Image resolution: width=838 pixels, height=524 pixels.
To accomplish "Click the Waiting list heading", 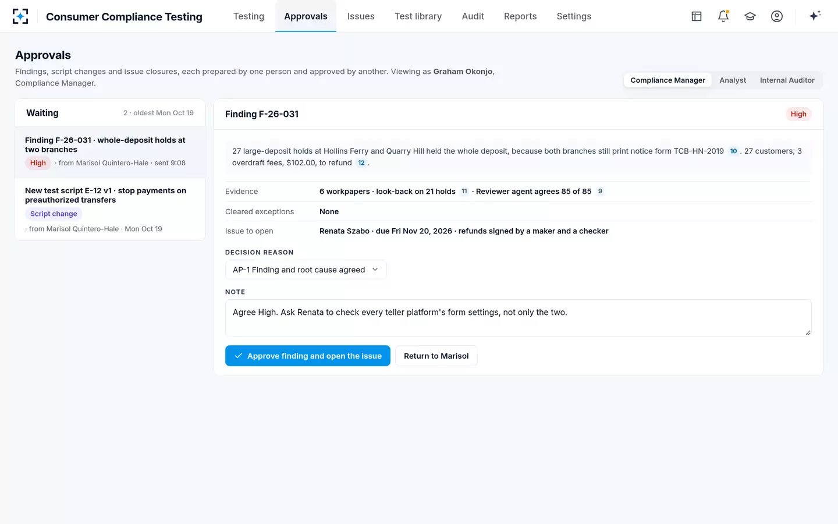I will tap(42, 113).
